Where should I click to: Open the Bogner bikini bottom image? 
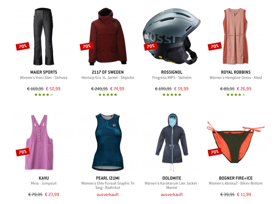click(235, 142)
